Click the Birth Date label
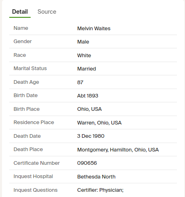This screenshot has height=197, width=185. 25,95
